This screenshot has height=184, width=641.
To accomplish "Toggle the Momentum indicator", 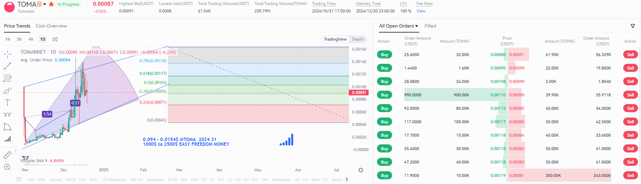I will pos(281,180).
